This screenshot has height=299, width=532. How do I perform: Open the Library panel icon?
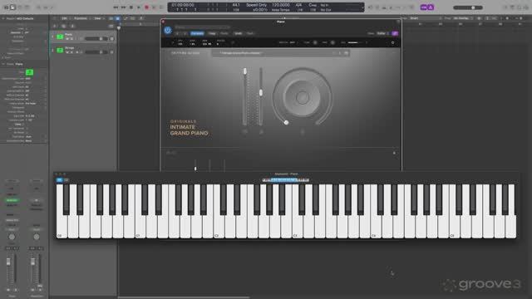point(6,7)
